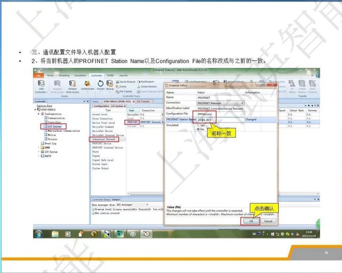This screenshot has width=342, height=273.
Task: Switch to the Add-Ins ribbon tab
Action: 123,75
